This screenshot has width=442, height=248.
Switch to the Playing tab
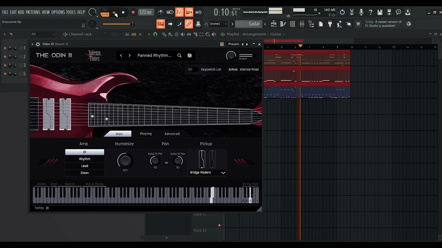pos(146,134)
